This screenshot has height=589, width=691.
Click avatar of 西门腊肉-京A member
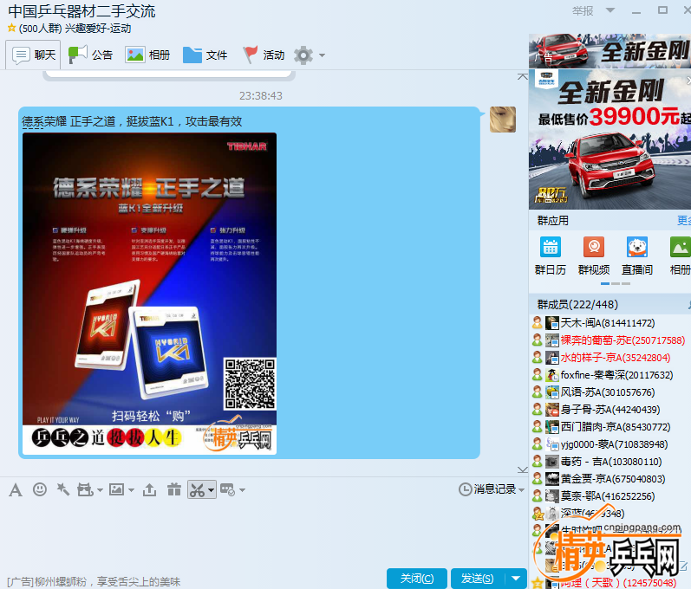(551, 427)
